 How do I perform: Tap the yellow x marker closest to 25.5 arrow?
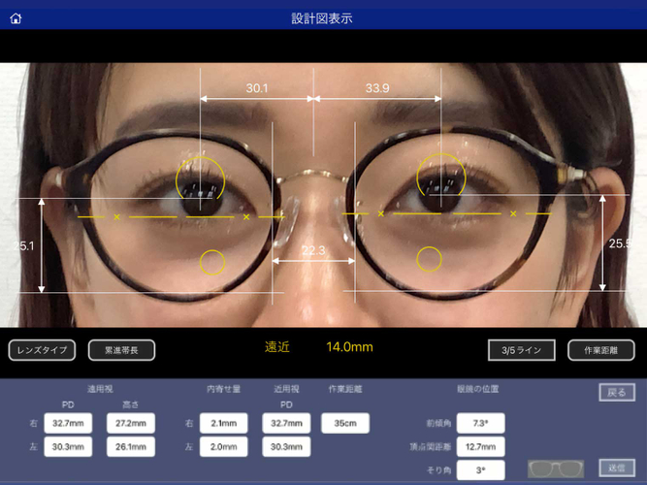point(513,213)
